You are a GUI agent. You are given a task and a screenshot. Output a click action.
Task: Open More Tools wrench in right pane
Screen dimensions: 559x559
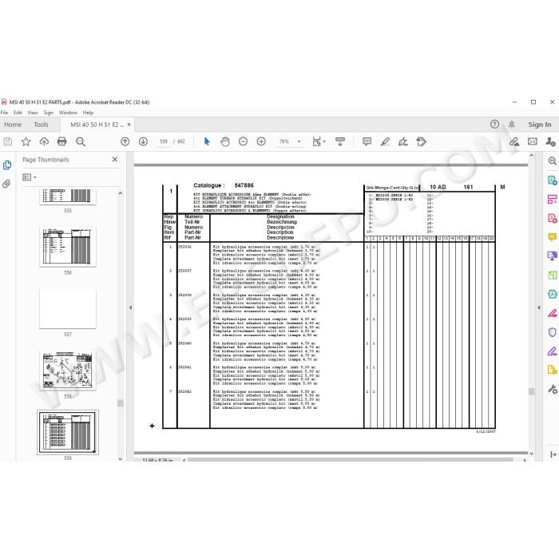[553, 389]
